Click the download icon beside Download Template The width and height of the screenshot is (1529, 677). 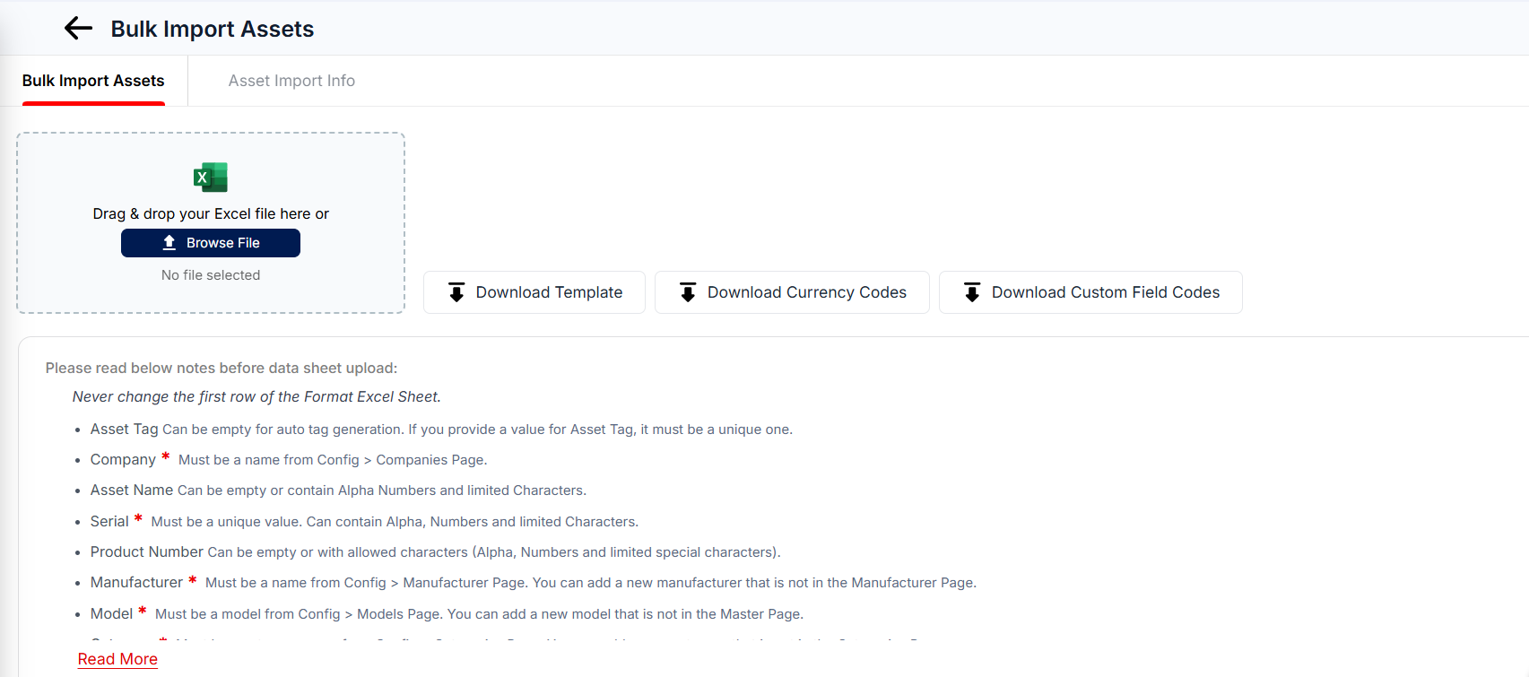[x=456, y=292]
